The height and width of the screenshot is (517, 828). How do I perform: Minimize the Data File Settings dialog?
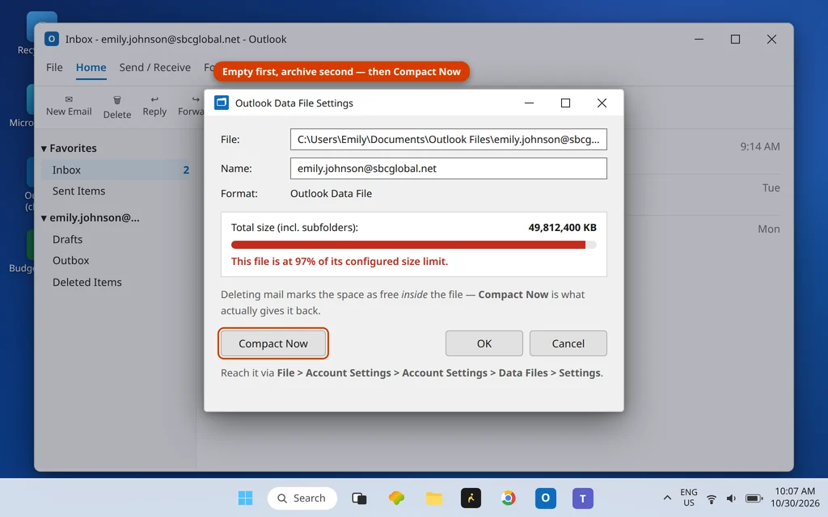click(x=529, y=103)
